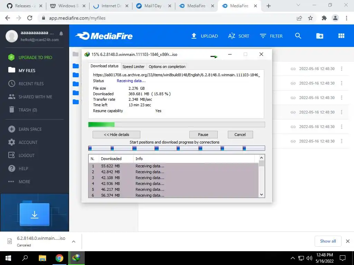Screen dimensions: 354x265
Task: Click the Hide details button
Action: 117,135
